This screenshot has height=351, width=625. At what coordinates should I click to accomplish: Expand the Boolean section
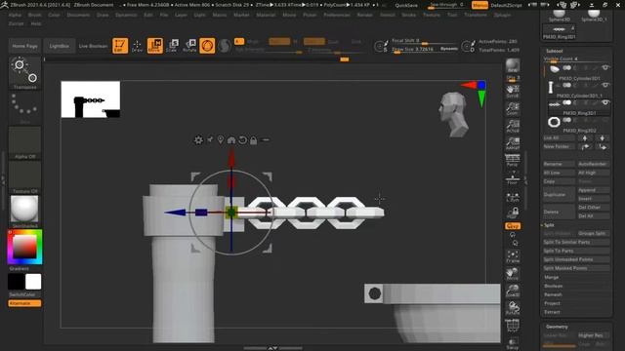pyautogui.click(x=554, y=286)
